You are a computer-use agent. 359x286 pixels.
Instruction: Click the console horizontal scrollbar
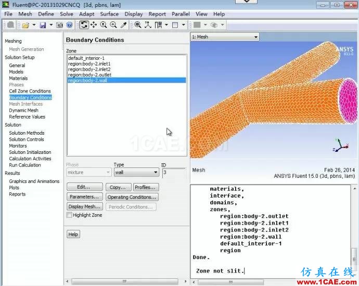click(231, 282)
